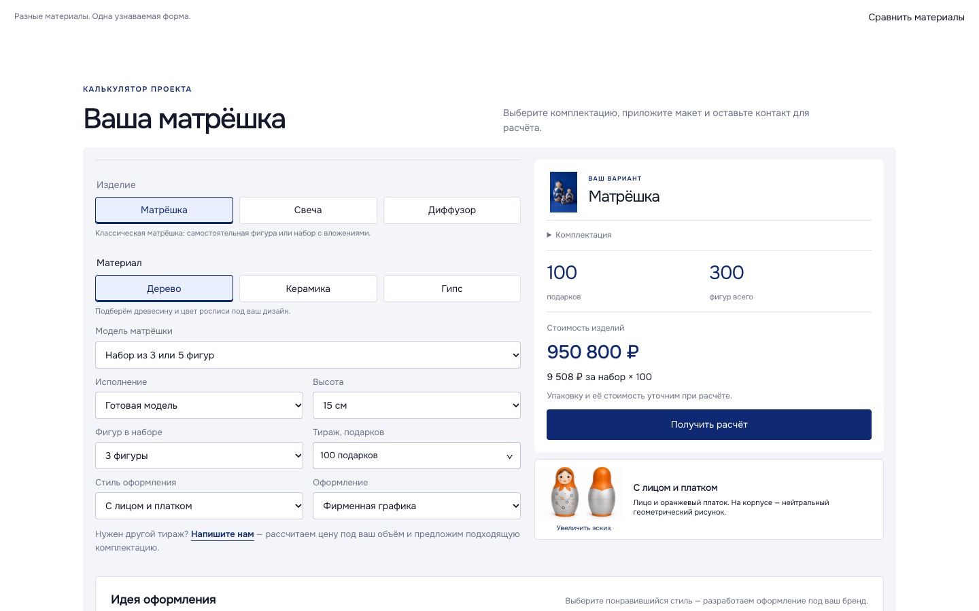Open the Стиль оформления dropdown
The height and width of the screenshot is (611, 979).
pyautogui.click(x=199, y=506)
